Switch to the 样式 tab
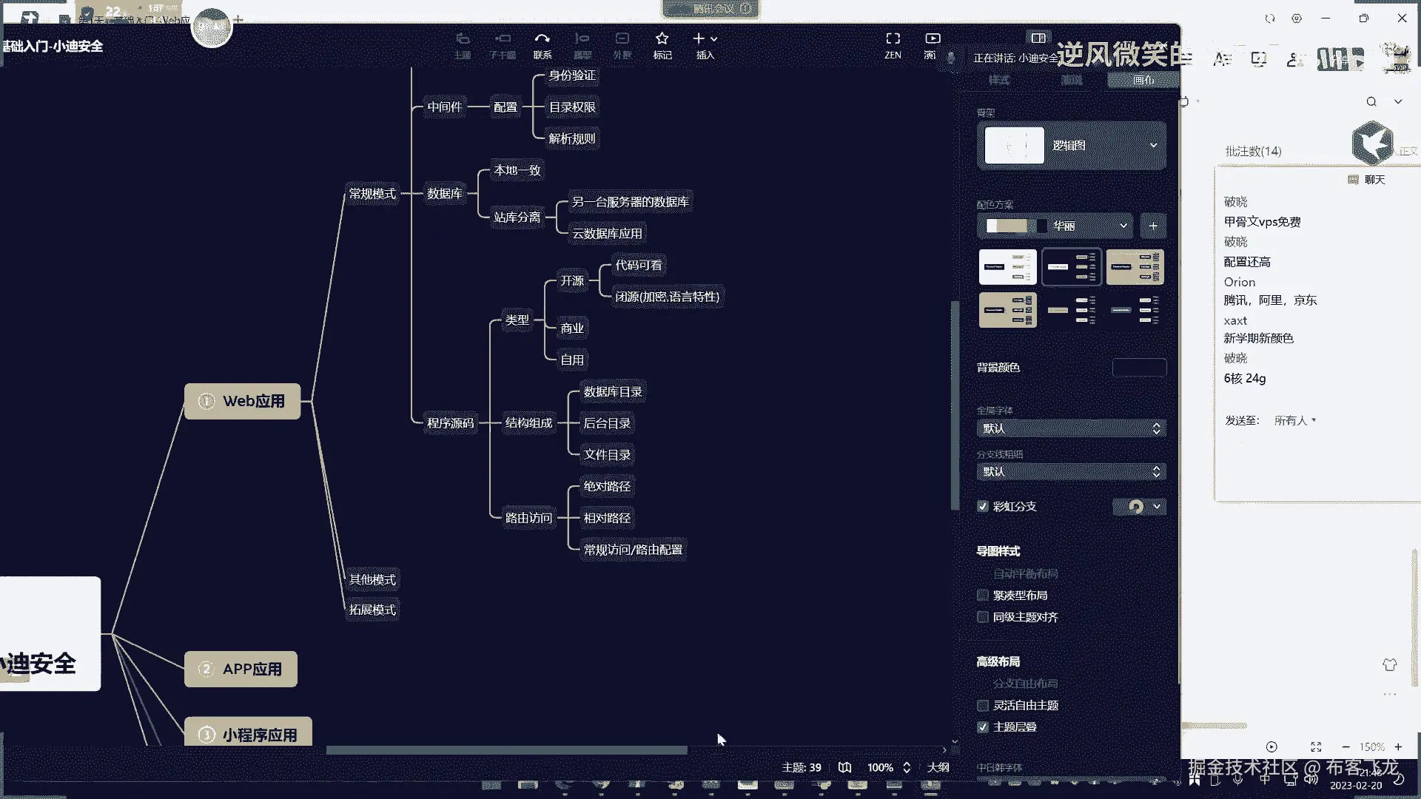This screenshot has height=799, width=1421. coord(998,80)
